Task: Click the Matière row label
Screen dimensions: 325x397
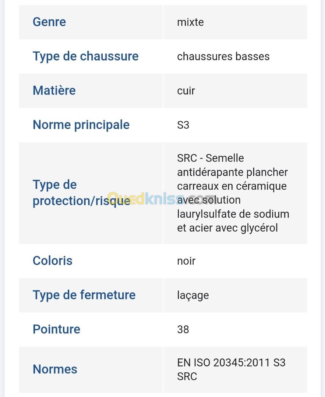Action: click(54, 90)
